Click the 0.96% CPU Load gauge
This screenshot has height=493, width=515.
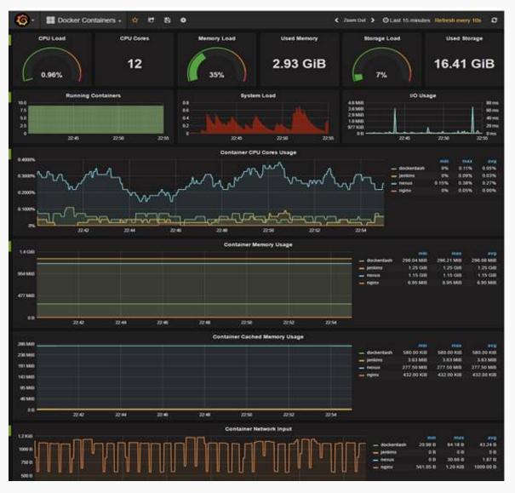pyautogui.click(x=52, y=65)
